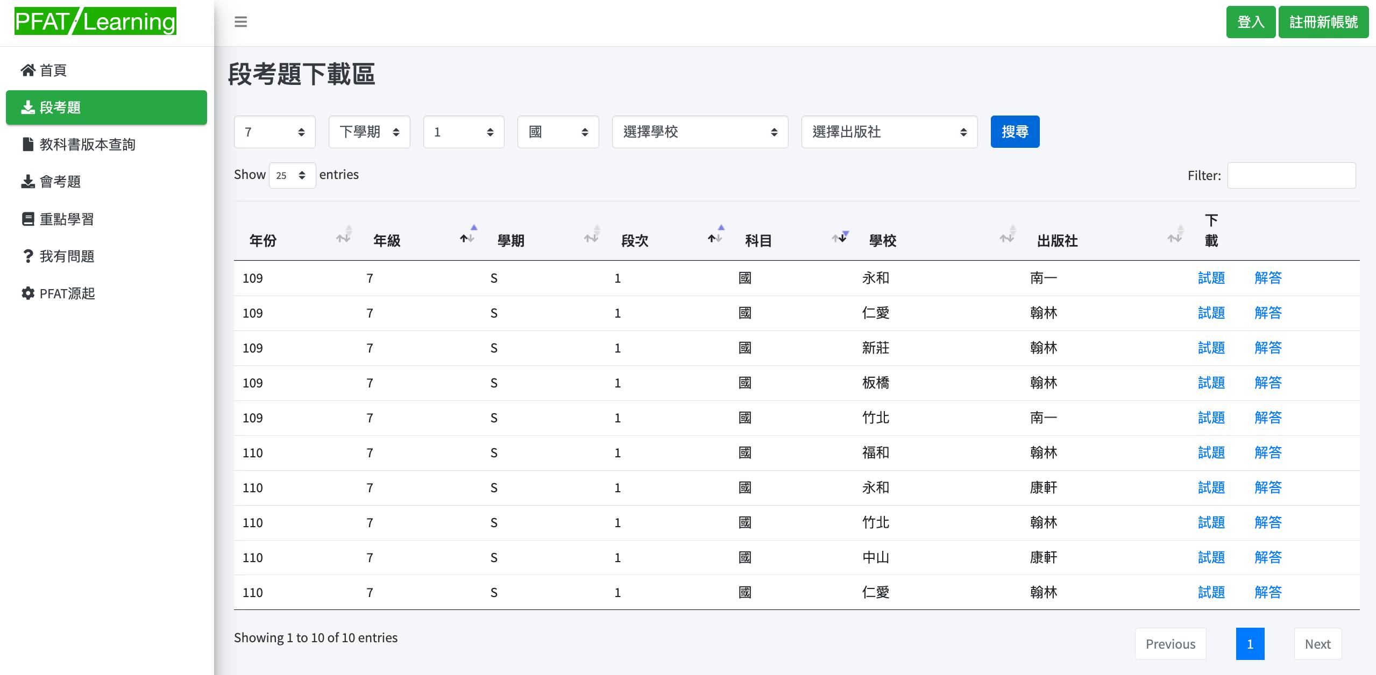
Task: Open the semester dropdown showing 下學期
Action: click(x=370, y=132)
